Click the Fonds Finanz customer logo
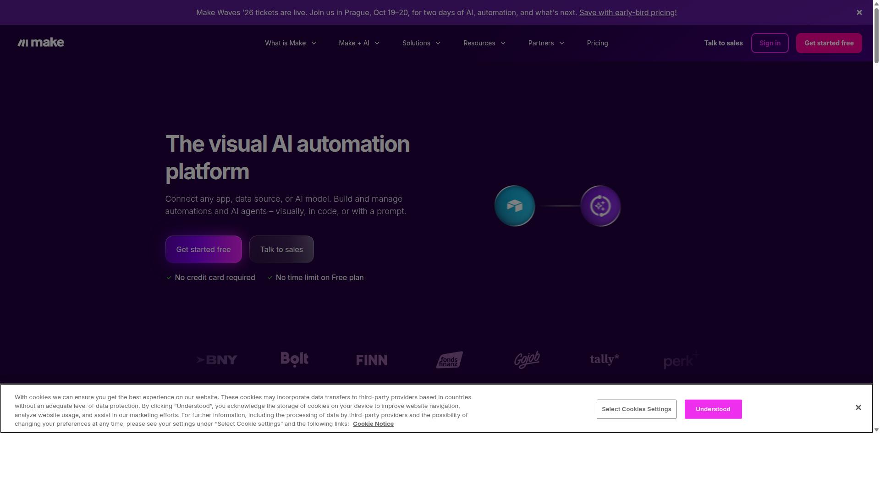Viewport: 880px width, 495px height. coord(449,360)
